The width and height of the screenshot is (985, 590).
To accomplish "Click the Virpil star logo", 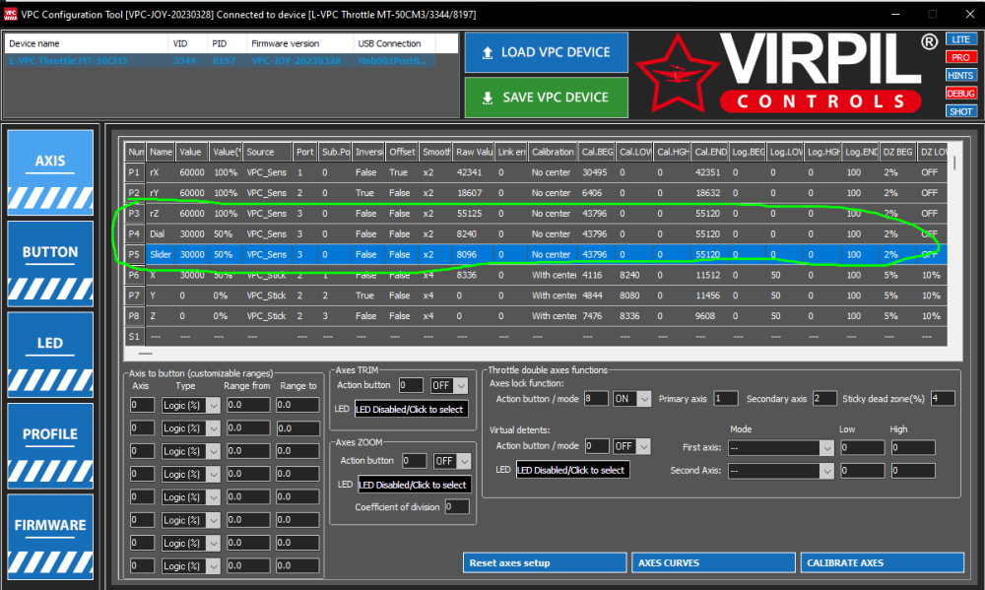I will (677, 76).
